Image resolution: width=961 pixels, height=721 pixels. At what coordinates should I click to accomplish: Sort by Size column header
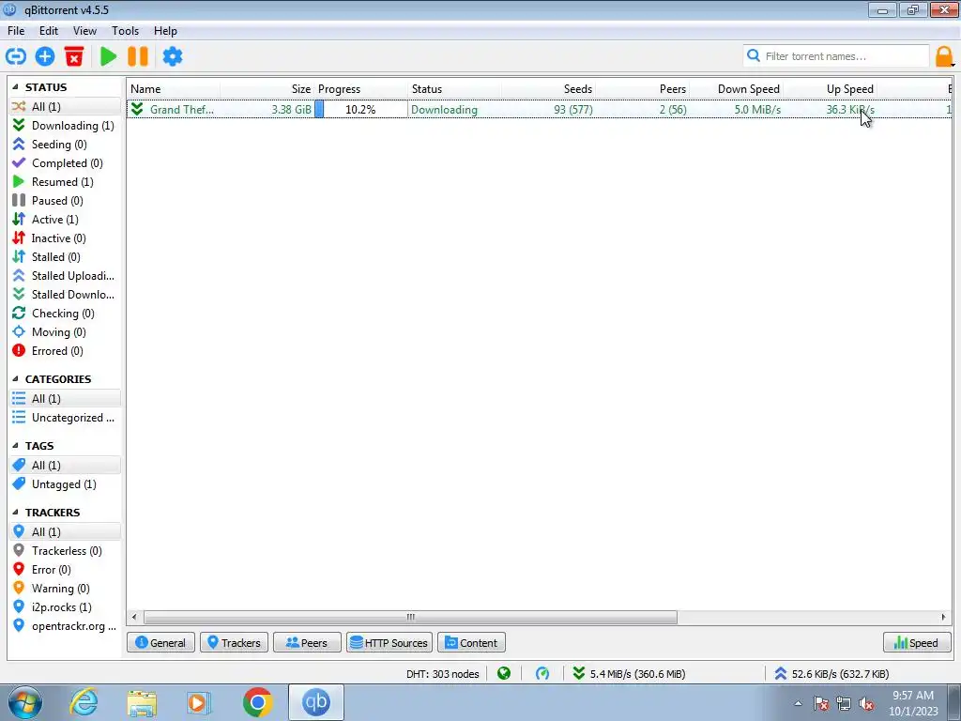[267, 89]
